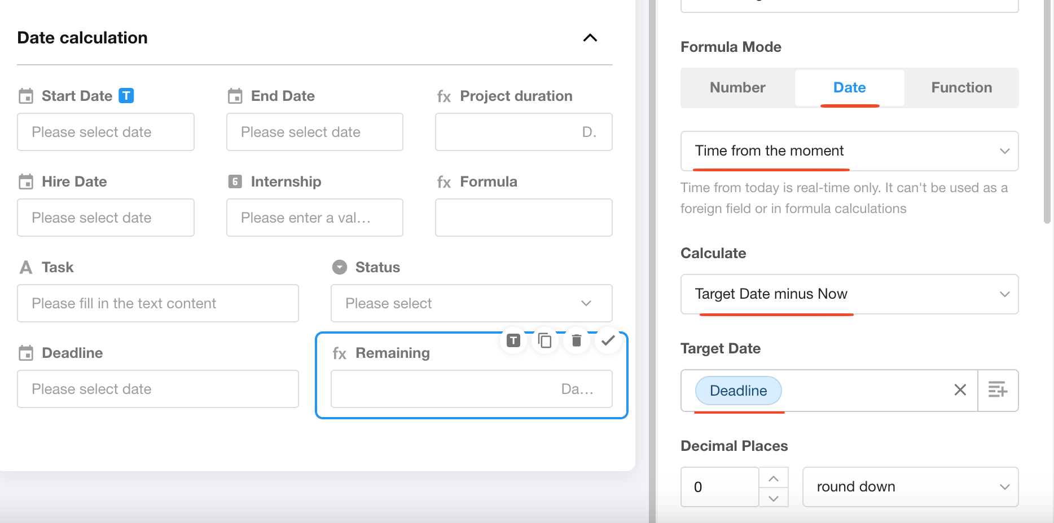The width and height of the screenshot is (1054, 523).
Task: Click the Deadline tag in Target Date
Action: pyautogui.click(x=738, y=391)
